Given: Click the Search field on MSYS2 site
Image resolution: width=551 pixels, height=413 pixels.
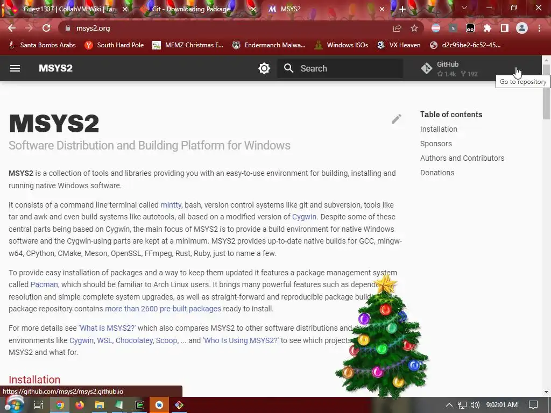Looking at the screenshot, I should click(340, 68).
